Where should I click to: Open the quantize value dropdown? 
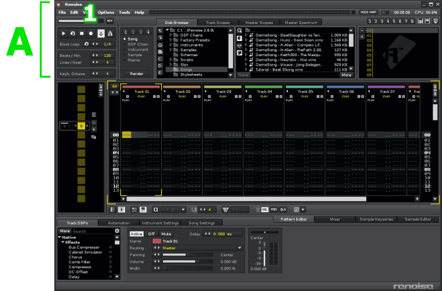pyautogui.click(x=184, y=210)
